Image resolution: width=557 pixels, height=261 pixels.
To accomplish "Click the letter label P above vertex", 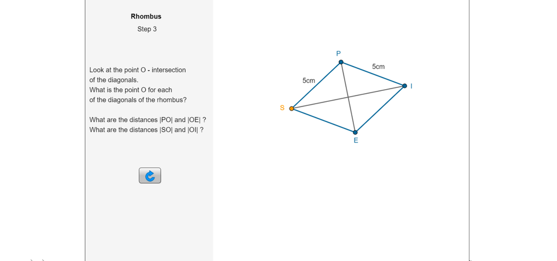I will click(339, 53).
